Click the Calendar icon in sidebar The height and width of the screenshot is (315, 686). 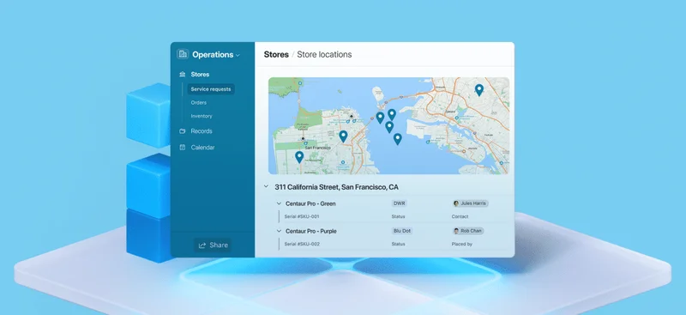(x=183, y=148)
